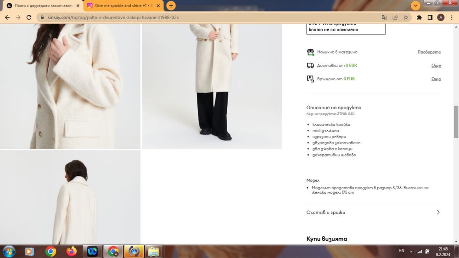Switch to active Chrome profile window in taskbar

pos(113,251)
